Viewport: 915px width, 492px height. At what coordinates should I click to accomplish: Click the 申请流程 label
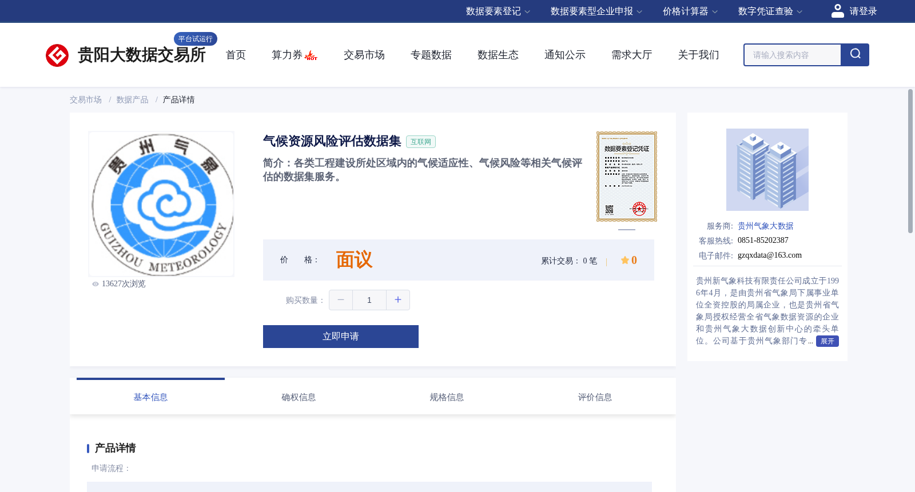[x=110, y=469]
